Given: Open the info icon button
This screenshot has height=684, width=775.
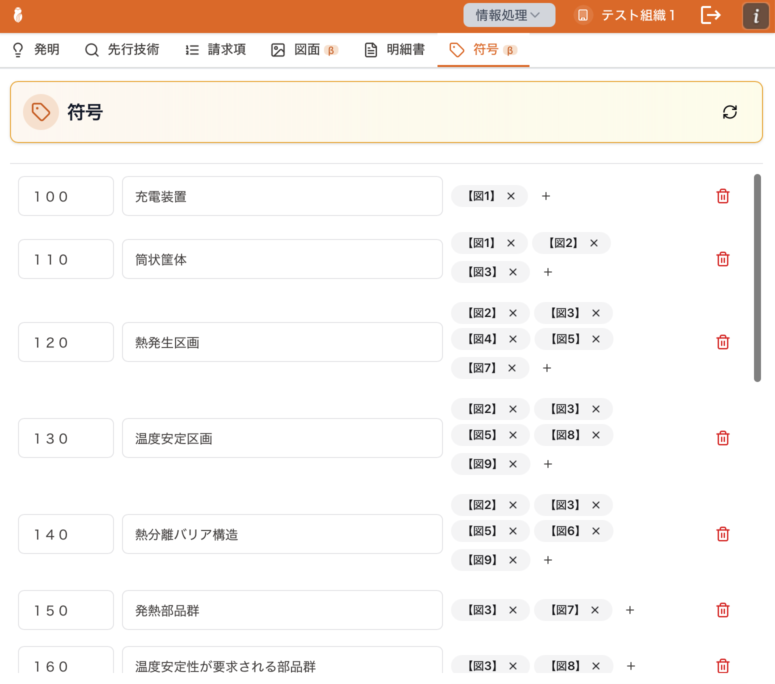Looking at the screenshot, I should coord(755,16).
